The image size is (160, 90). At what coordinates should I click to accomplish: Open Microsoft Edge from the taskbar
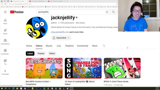pyautogui.click(x=13, y=88)
